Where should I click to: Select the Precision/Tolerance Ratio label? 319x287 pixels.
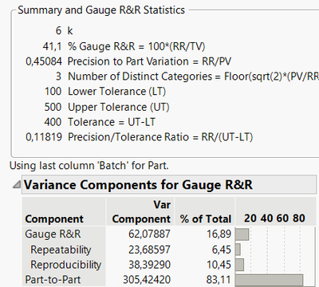click(x=160, y=137)
